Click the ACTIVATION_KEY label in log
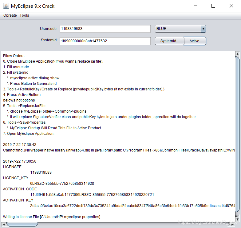 coord(18,200)
